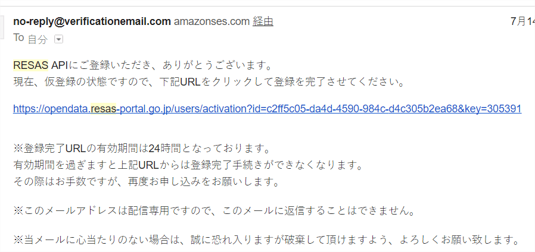Viewport: 535px width, 252px height.
Task: Click the 自分 recipient name
Action: coord(38,39)
